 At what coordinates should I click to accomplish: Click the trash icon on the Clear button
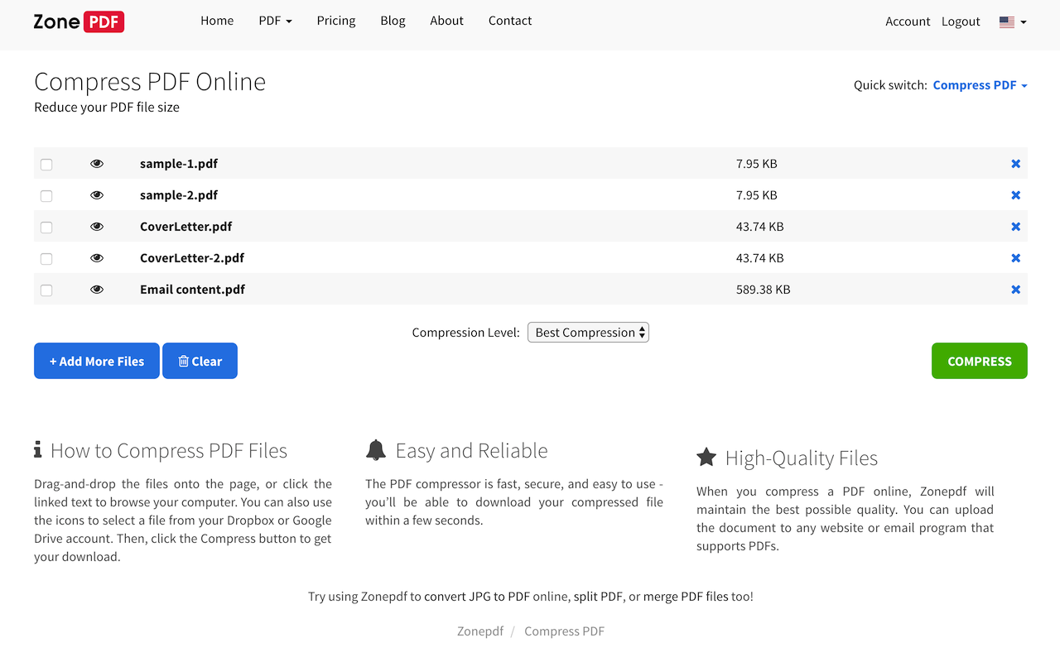click(184, 361)
